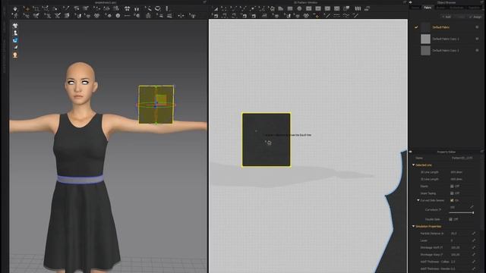Click the edit pencil for Curvature value

(472, 207)
